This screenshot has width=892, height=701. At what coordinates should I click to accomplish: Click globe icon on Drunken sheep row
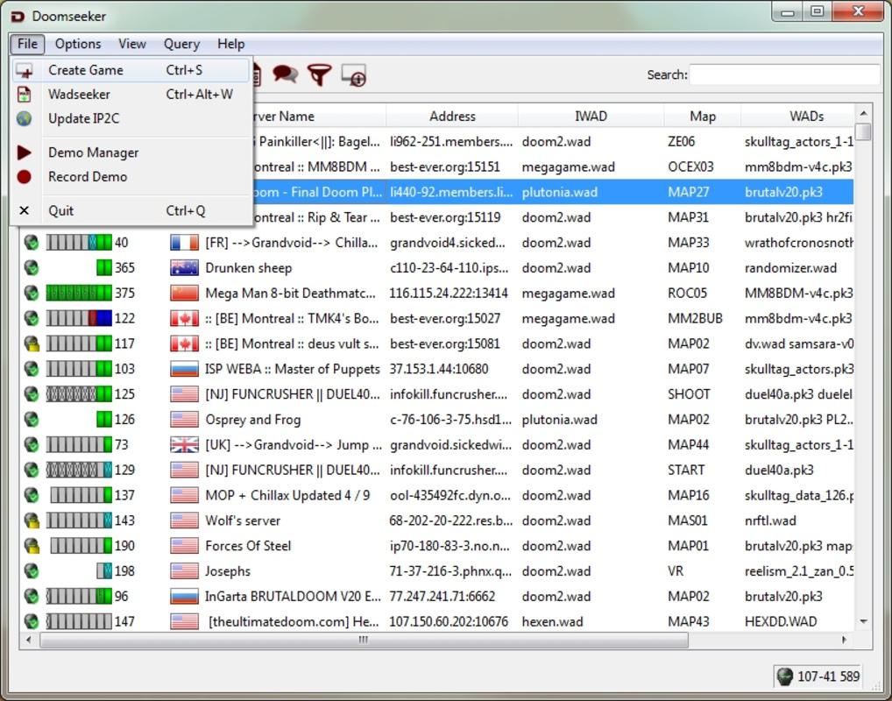pyautogui.click(x=32, y=267)
